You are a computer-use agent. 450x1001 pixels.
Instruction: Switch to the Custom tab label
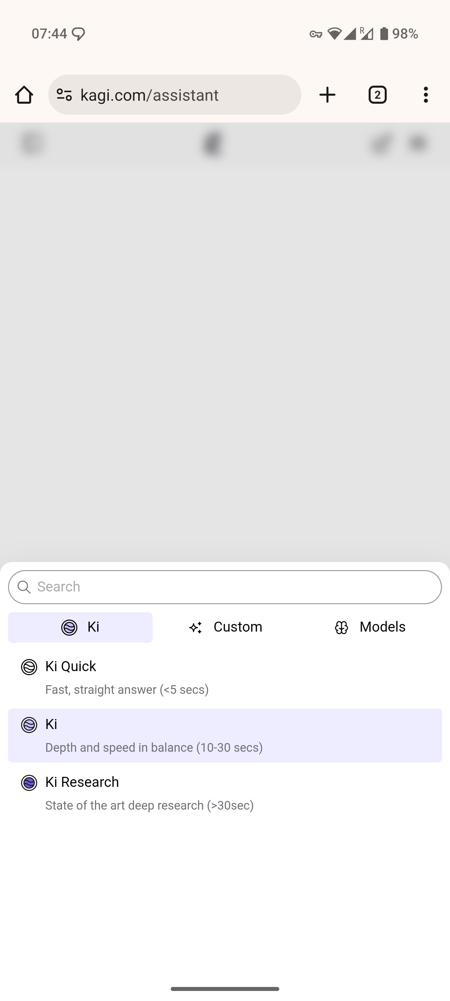(x=238, y=627)
